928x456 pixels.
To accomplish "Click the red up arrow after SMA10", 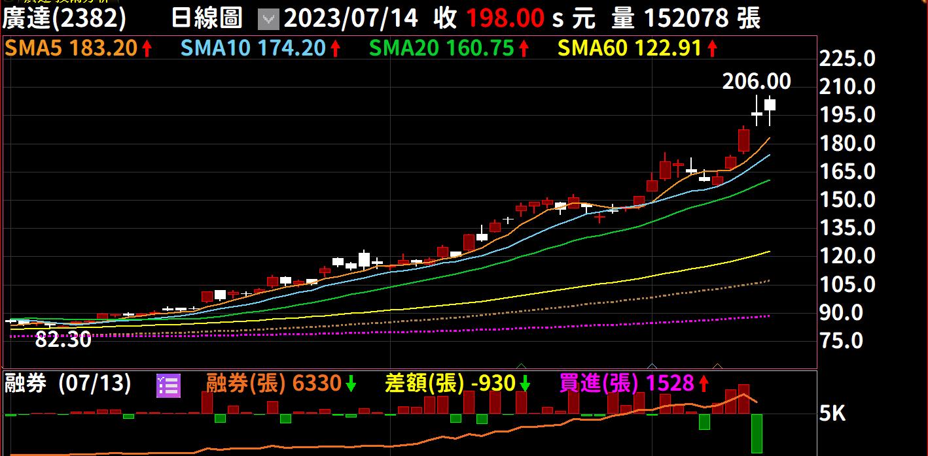I will point(335,48).
